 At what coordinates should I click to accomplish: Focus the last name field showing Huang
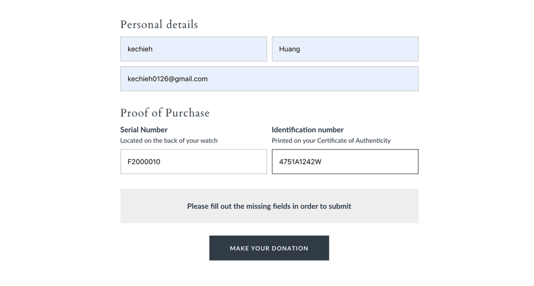point(345,49)
